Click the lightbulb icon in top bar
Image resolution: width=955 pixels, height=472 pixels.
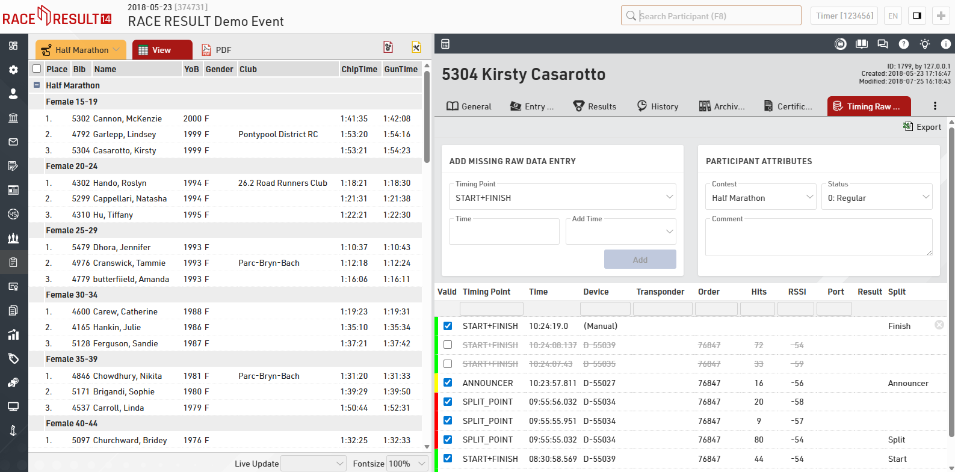coord(924,44)
